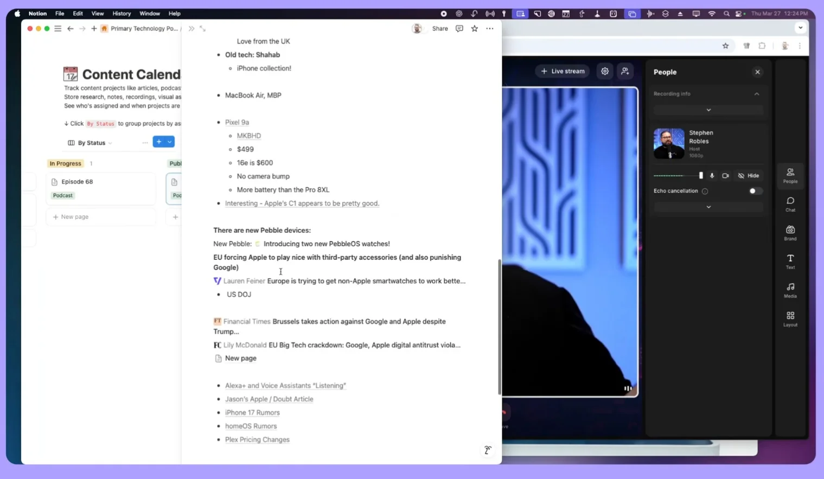Open the Edit menu
Screen dimensions: 824x479
78,14
